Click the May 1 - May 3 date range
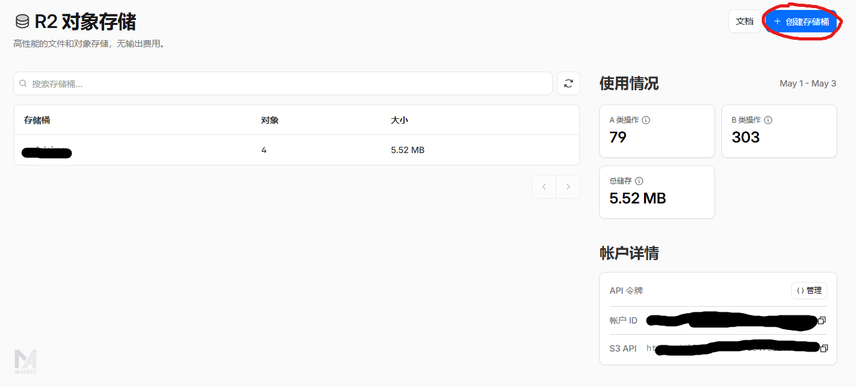This screenshot has height=387, width=856. tap(808, 83)
